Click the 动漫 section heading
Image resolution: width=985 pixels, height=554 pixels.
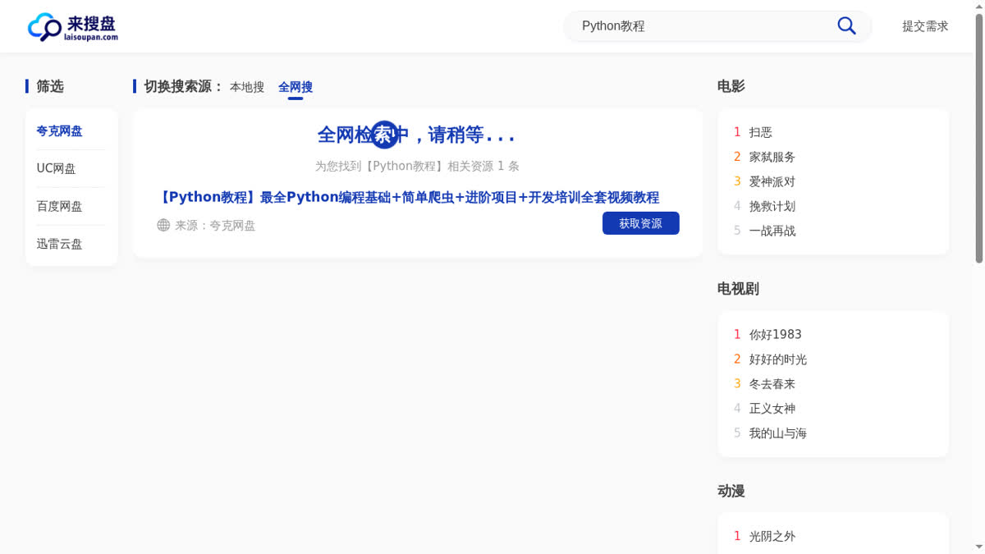point(731,491)
